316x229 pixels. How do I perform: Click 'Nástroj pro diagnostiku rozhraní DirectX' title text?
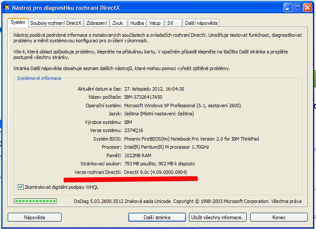click(x=66, y=8)
